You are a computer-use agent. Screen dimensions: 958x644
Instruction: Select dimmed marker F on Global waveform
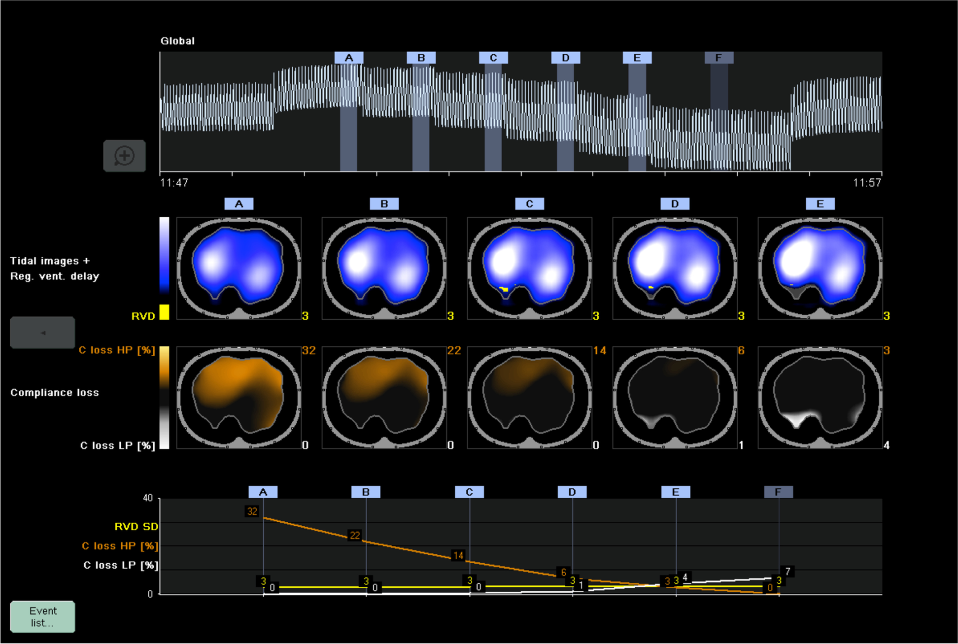pos(718,58)
